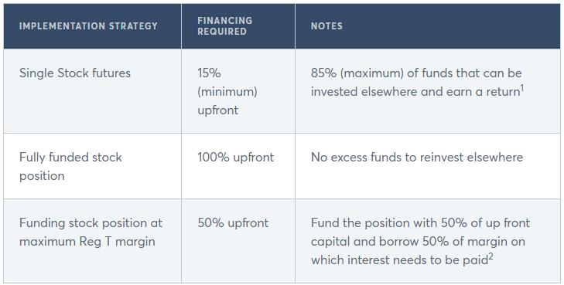
Task: Click the Funding stock position at Reg T margin cell
Action: click(x=92, y=241)
